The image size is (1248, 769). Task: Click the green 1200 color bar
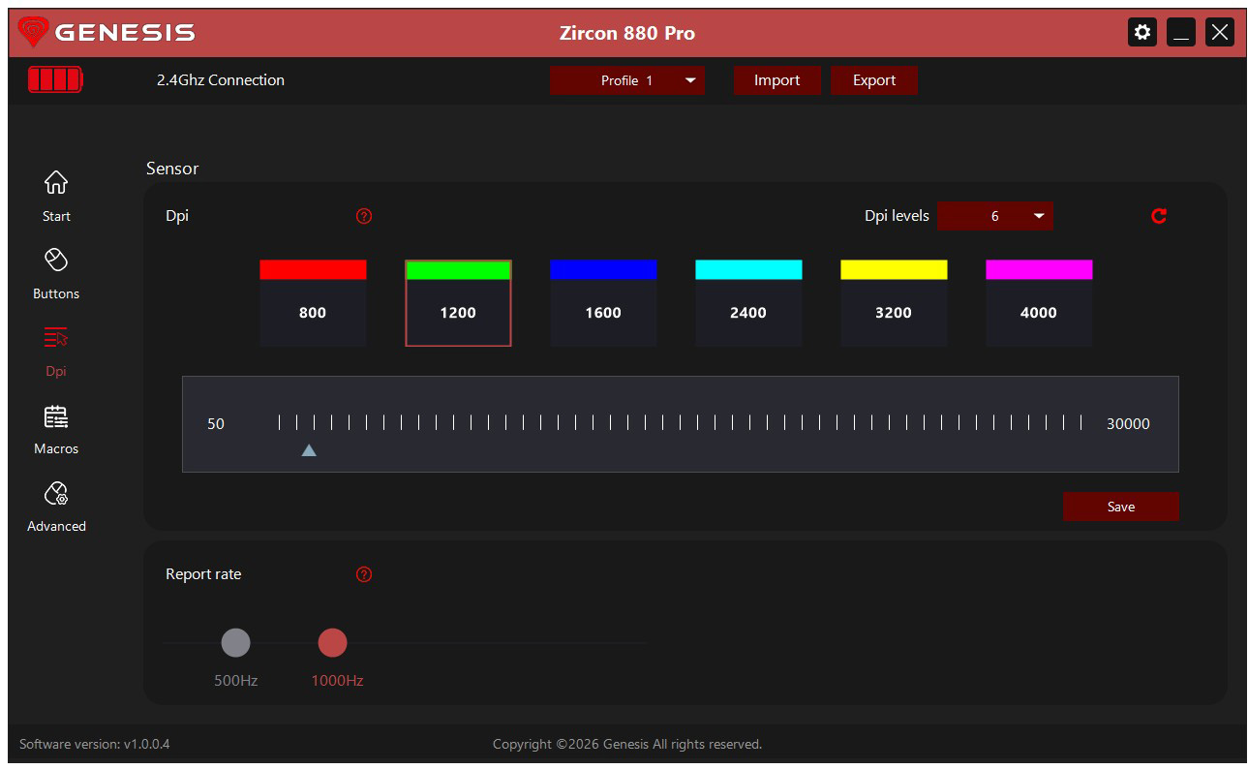(x=458, y=270)
